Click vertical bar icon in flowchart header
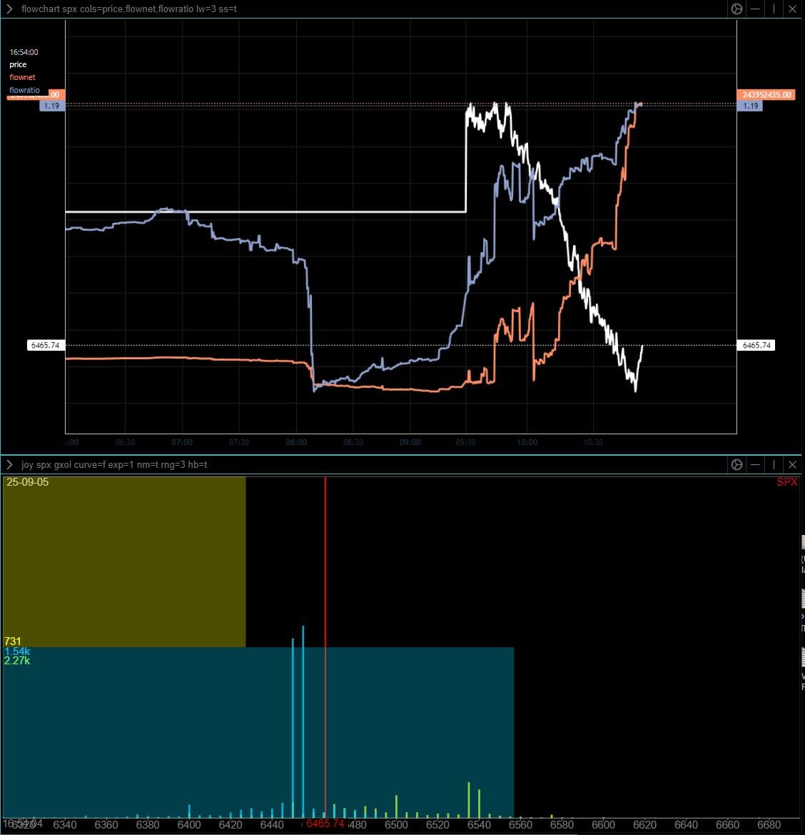 [774, 9]
